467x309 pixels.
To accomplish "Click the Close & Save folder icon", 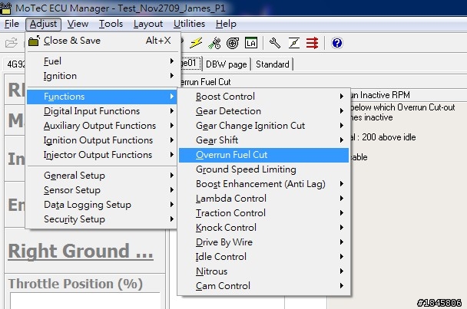I will [34, 41].
